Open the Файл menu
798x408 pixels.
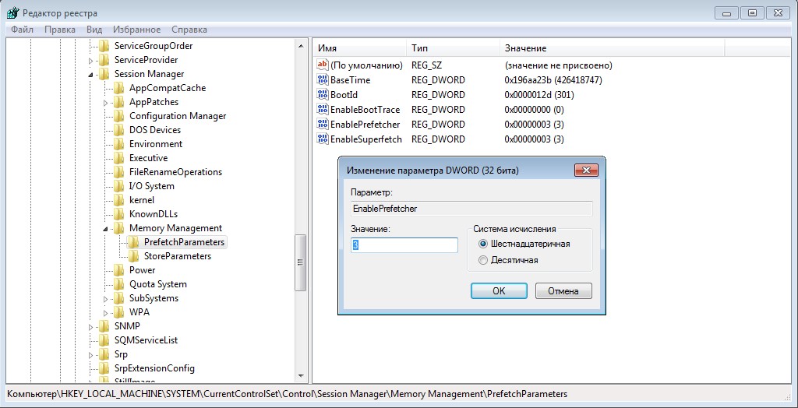22,30
